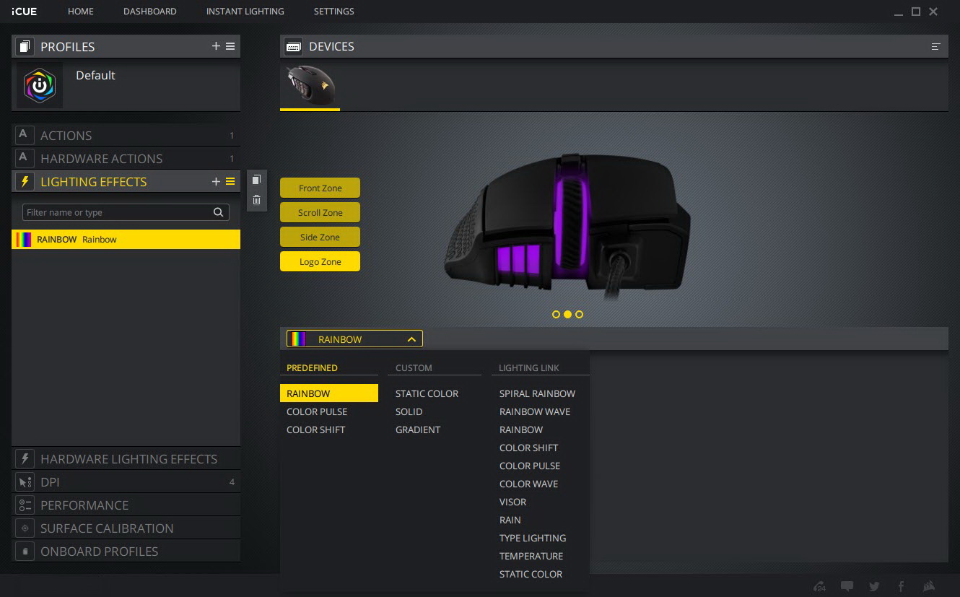Expand the Hardware Lighting Effects section

(x=126, y=458)
